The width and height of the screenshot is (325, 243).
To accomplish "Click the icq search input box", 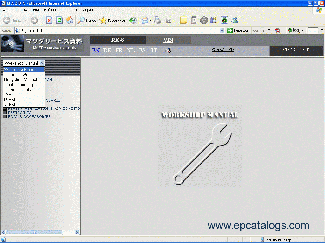I will click(313, 30).
